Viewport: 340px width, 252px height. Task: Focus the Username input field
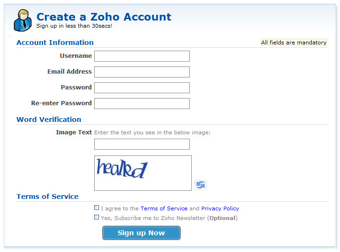click(x=142, y=56)
